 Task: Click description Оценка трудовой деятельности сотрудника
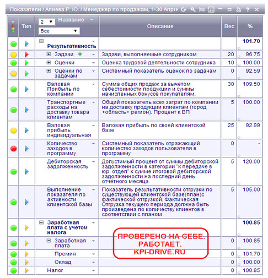click(x=158, y=63)
